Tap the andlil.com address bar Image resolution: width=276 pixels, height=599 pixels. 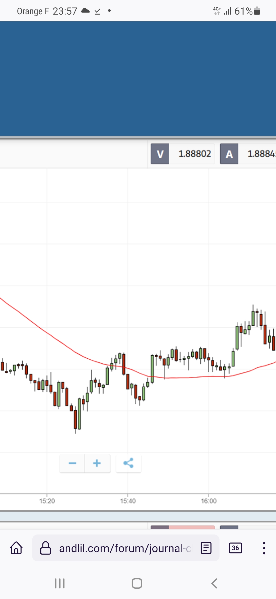(125, 548)
